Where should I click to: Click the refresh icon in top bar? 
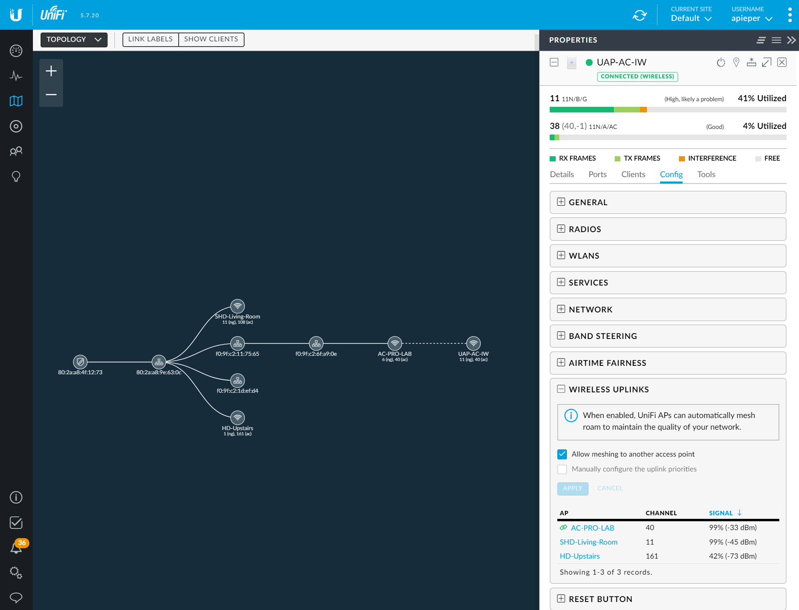pos(640,15)
